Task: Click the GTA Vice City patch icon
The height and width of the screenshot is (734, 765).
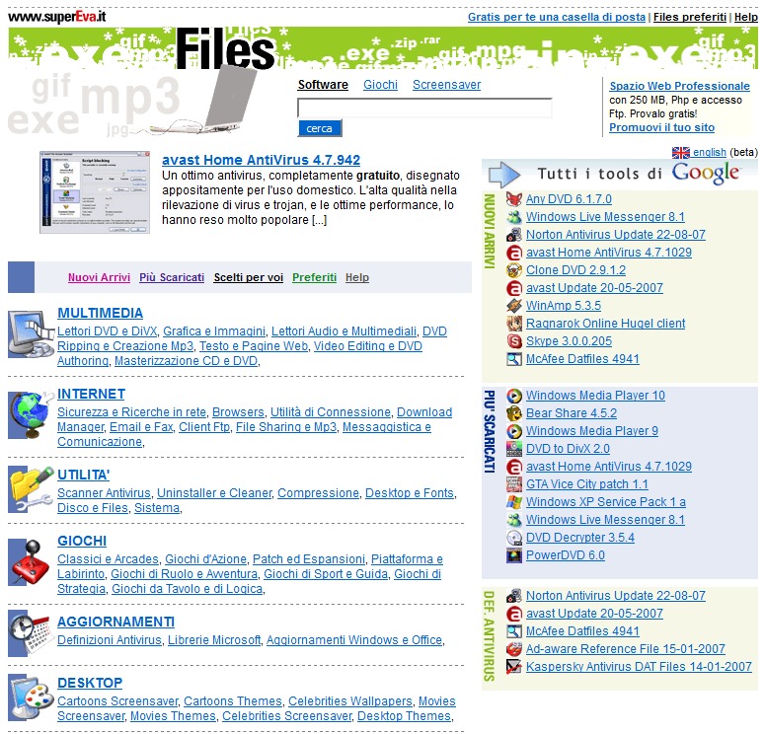Action: coord(513,484)
